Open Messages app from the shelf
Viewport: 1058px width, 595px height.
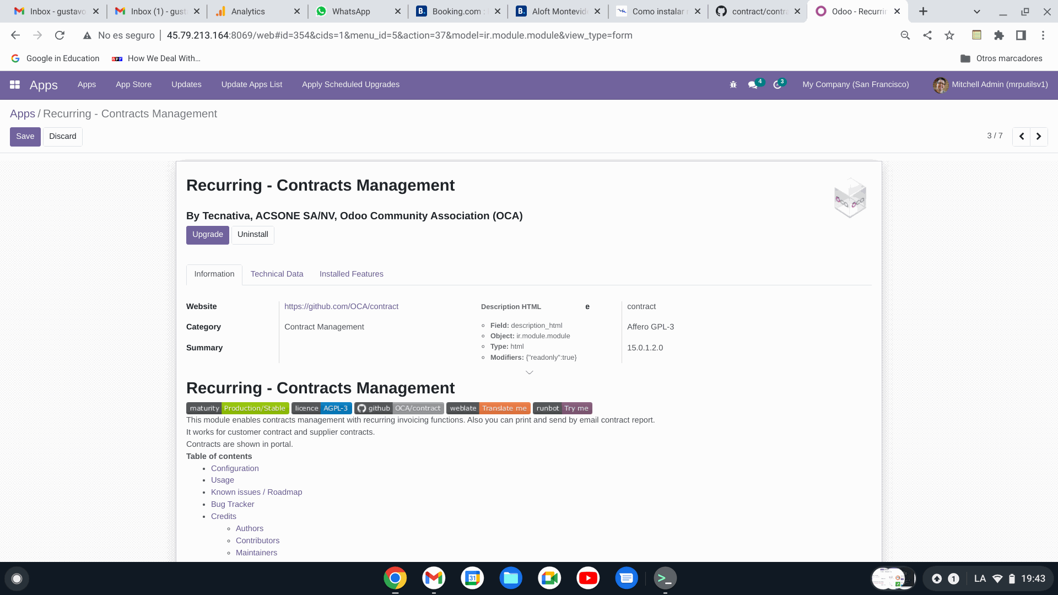pos(627,578)
